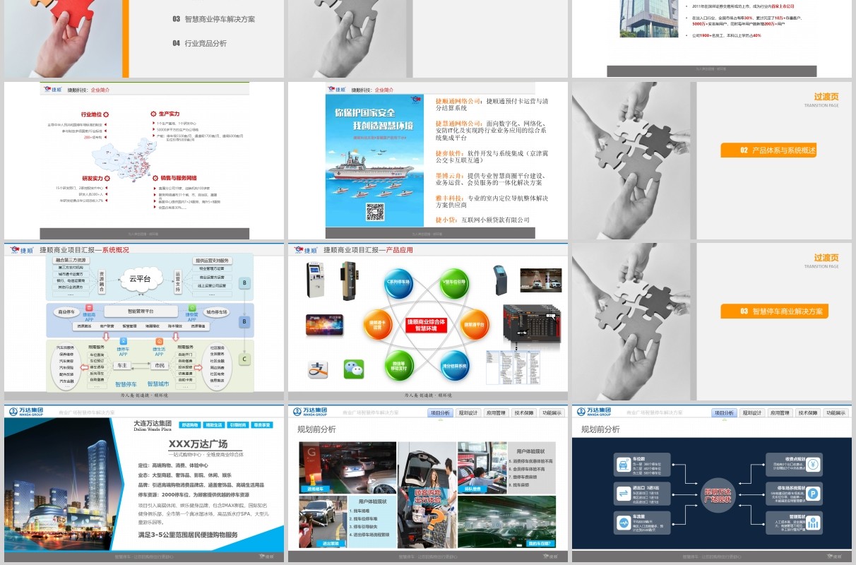Image resolution: width=856 pixels, height=565 pixels.
Task: Select the 系统概况 slide thumbnail
Action: tap(144, 322)
